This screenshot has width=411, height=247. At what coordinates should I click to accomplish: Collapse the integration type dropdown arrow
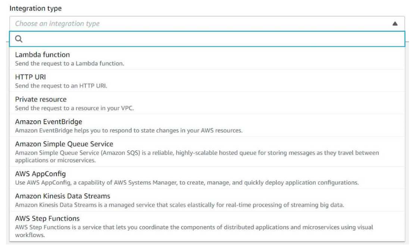pos(395,24)
